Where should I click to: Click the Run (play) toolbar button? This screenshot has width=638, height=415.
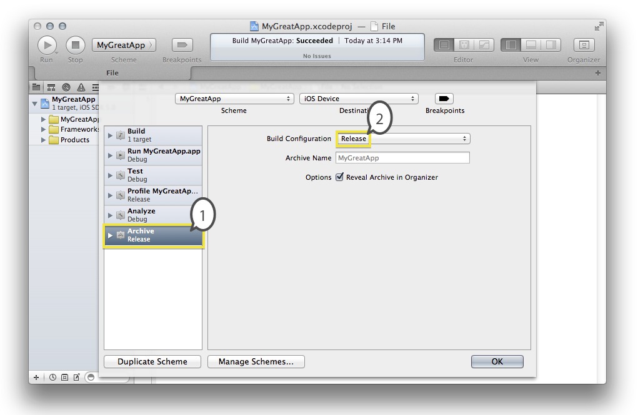47,45
